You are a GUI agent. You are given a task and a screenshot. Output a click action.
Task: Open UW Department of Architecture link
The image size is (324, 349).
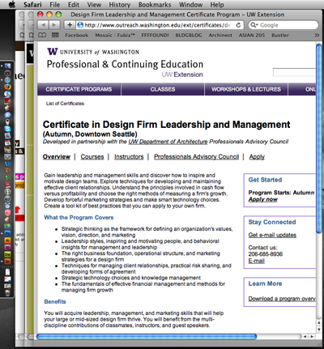point(168,142)
